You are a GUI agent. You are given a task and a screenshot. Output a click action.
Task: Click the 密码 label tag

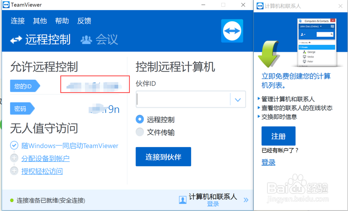point(22,108)
